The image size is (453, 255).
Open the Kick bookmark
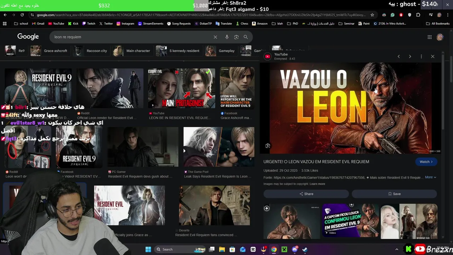(x=73, y=24)
